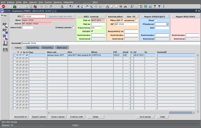201x128 pixels.
Task: Click the bottom sidebar calendar icon
Action: point(5,49)
